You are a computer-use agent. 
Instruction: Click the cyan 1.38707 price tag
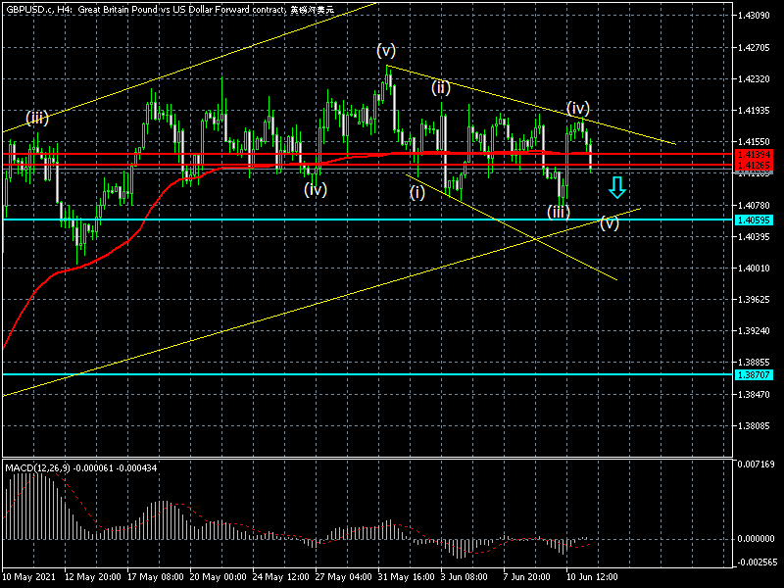tap(753, 375)
